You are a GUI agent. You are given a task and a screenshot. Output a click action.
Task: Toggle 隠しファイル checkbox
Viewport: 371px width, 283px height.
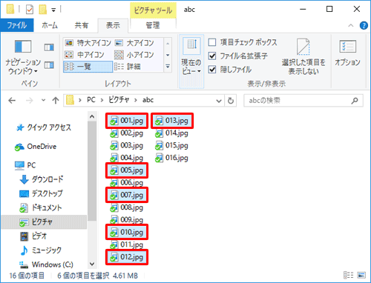[212, 70]
